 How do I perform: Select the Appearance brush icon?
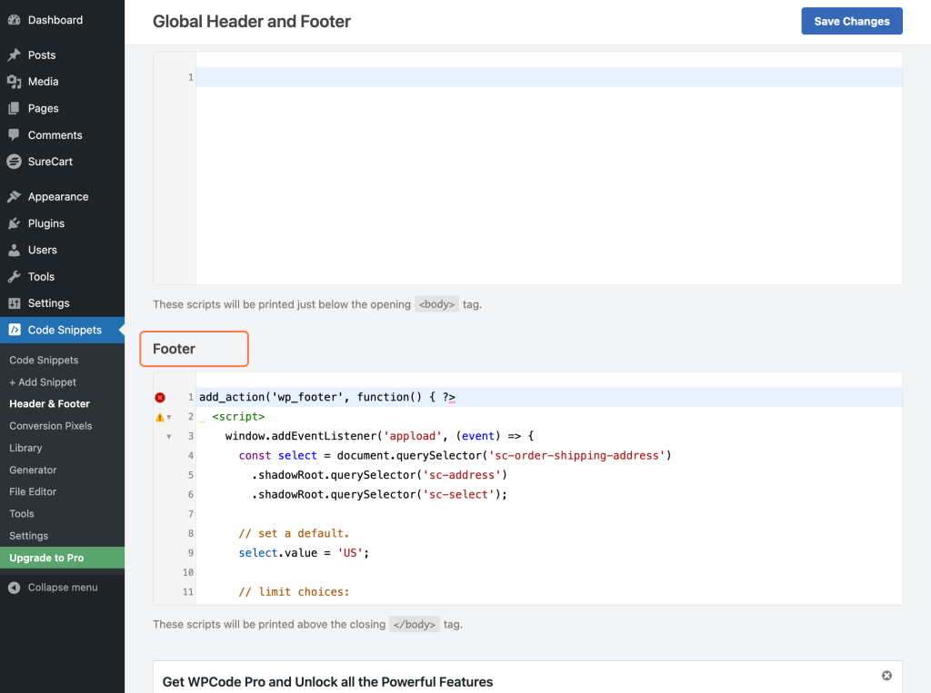(x=13, y=196)
